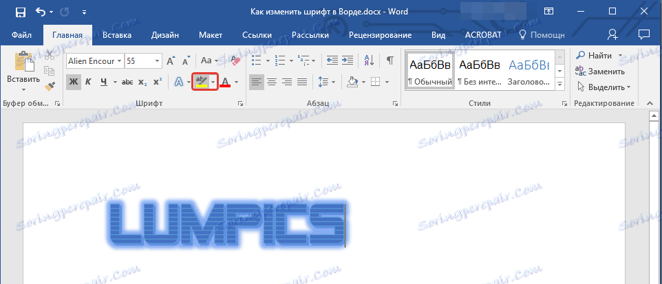Clear all formatting with the eraser icon
Screen dimensions: 662x284
click(x=234, y=61)
